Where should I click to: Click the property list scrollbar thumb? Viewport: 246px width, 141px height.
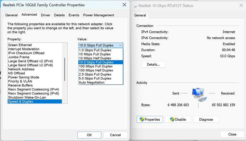click(65, 69)
